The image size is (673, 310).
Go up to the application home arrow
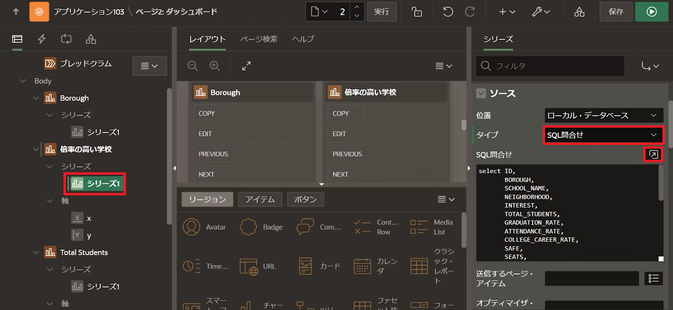pos(16,12)
